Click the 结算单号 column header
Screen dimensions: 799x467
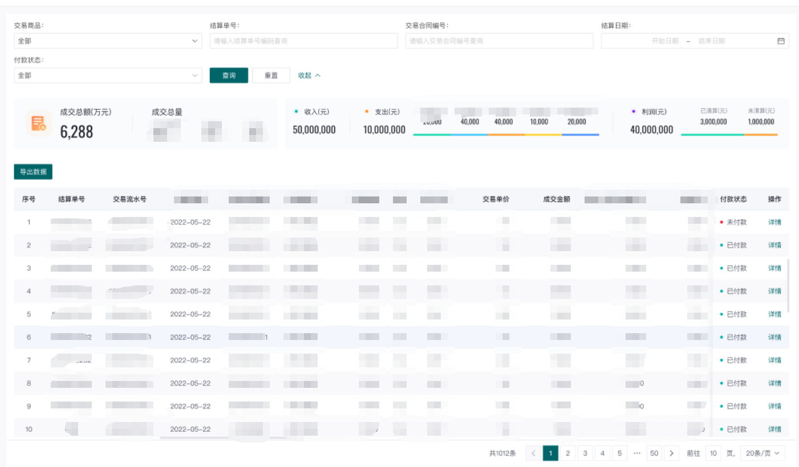[72, 199]
